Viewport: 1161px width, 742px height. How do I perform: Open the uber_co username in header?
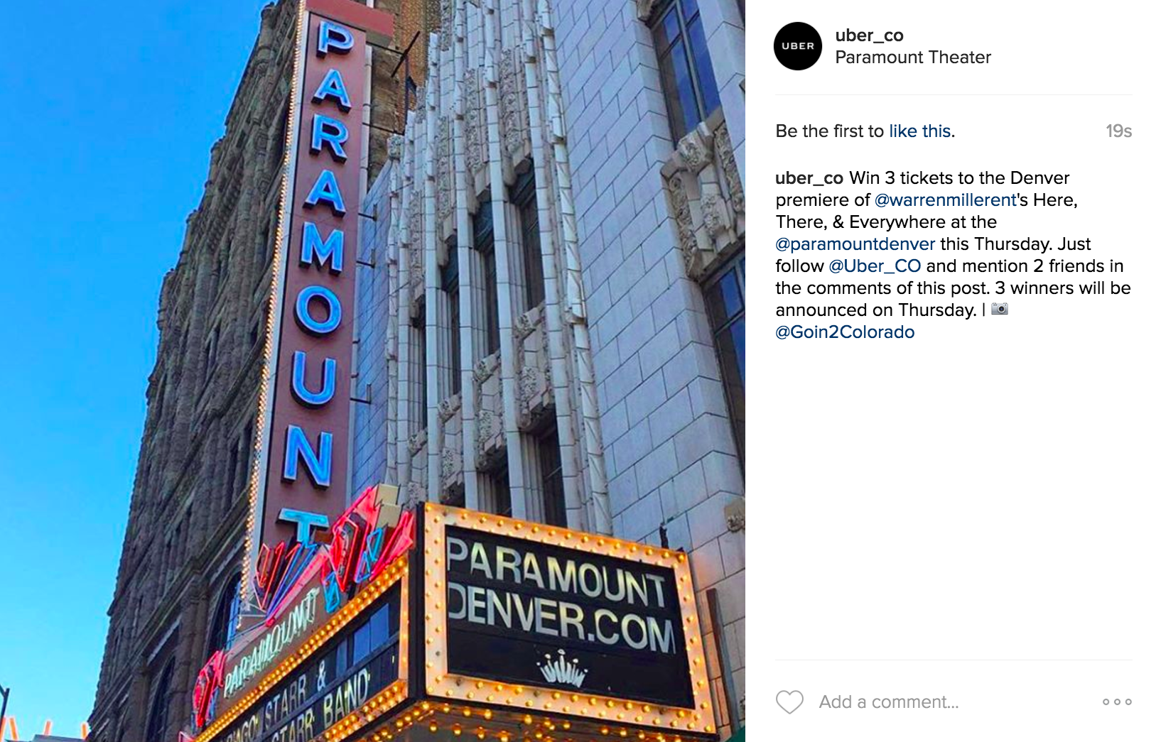pyautogui.click(x=869, y=36)
